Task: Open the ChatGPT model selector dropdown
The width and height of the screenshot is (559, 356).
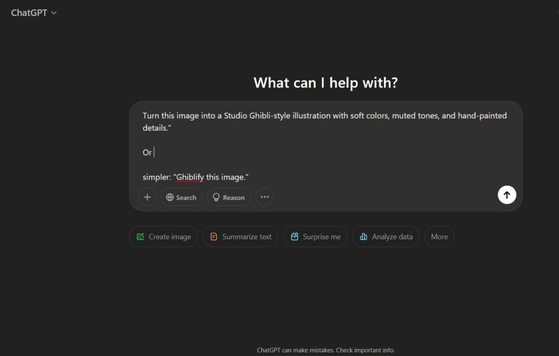Action: (x=34, y=13)
